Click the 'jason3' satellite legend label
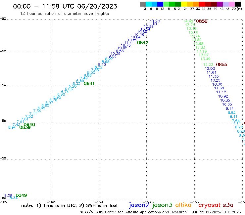The height and width of the screenshot is (215, 245). [162, 205]
